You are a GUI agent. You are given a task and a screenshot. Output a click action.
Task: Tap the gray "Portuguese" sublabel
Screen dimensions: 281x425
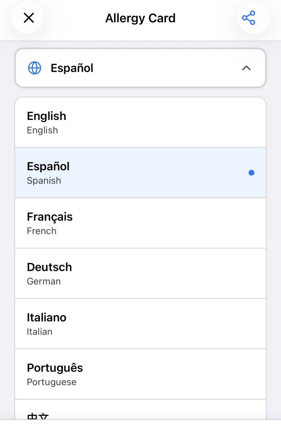pyautogui.click(x=52, y=382)
